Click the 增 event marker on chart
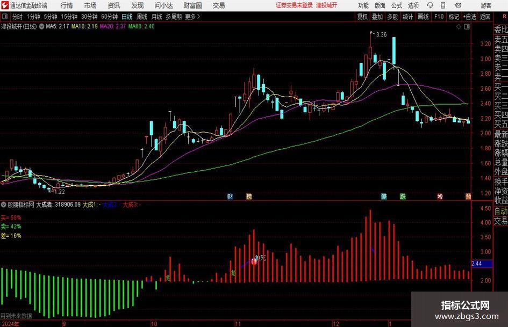Image resolution: width=508 pixels, height=327 pixels. coord(440,196)
